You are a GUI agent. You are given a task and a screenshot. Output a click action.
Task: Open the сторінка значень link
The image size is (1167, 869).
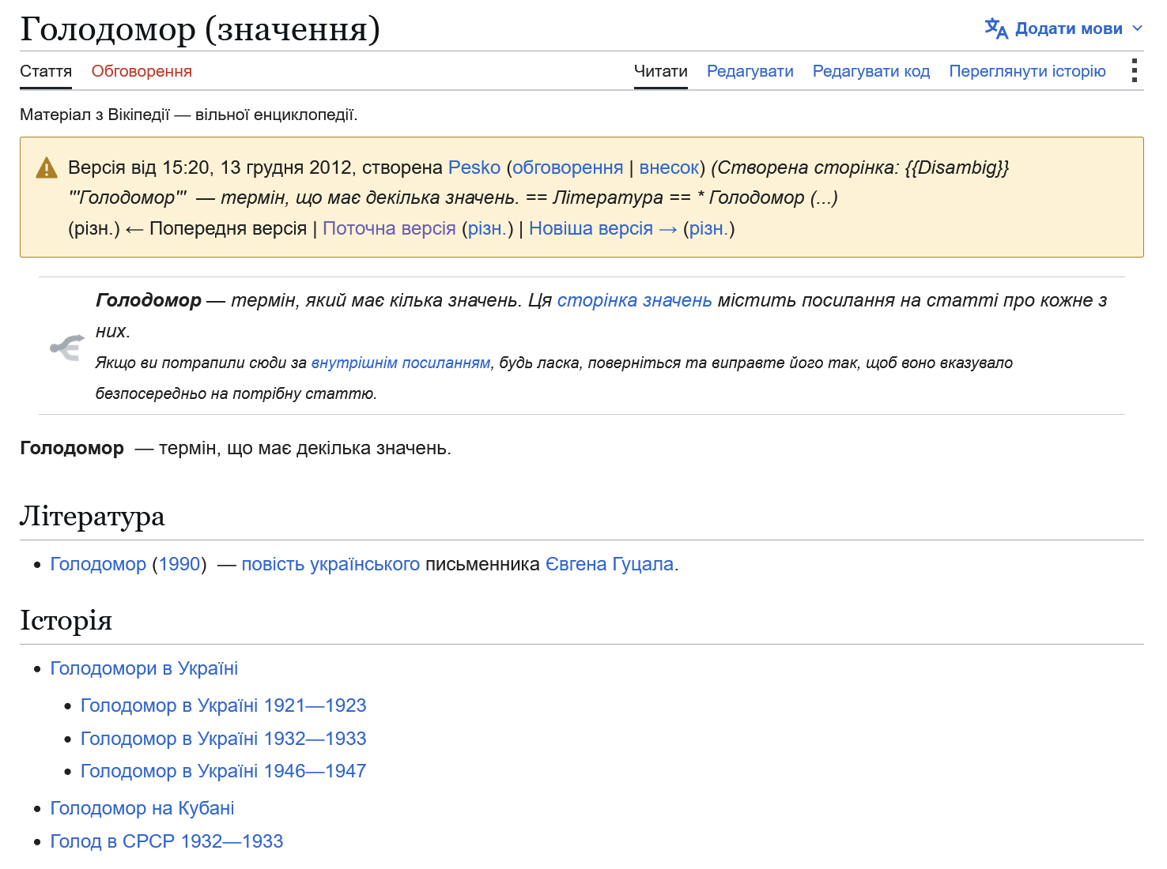point(635,300)
